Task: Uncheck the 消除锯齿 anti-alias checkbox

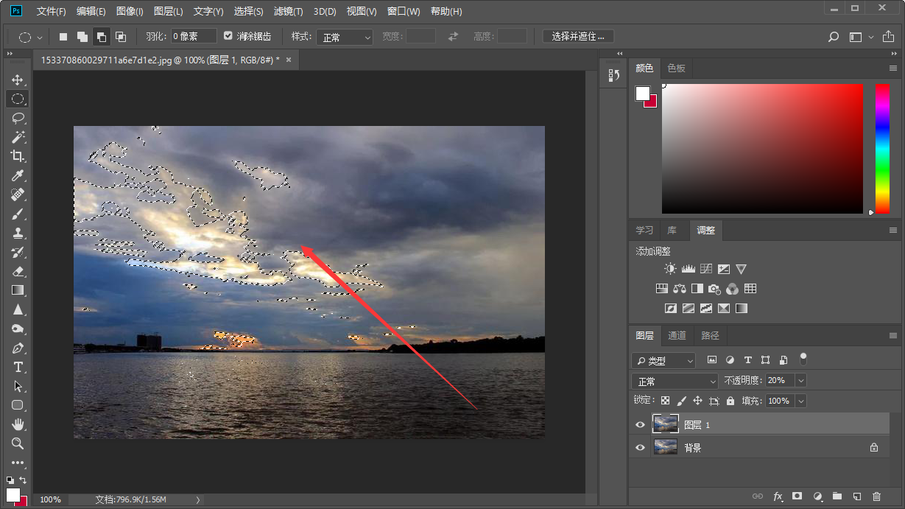Action: 228,36
